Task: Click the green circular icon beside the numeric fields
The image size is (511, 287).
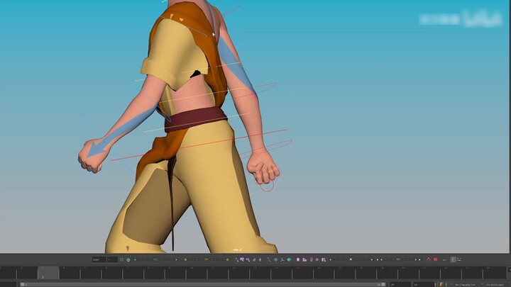Action: coord(121,259)
